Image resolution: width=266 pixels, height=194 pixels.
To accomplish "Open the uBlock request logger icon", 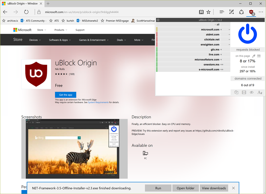I will click(259, 56).
